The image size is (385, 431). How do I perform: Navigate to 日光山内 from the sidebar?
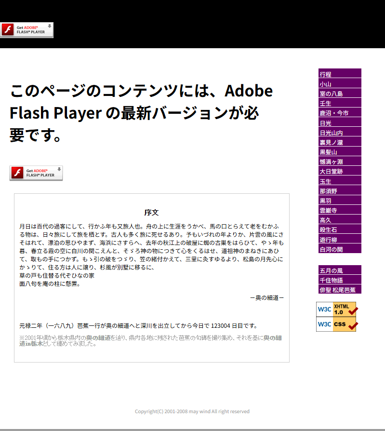tap(339, 133)
